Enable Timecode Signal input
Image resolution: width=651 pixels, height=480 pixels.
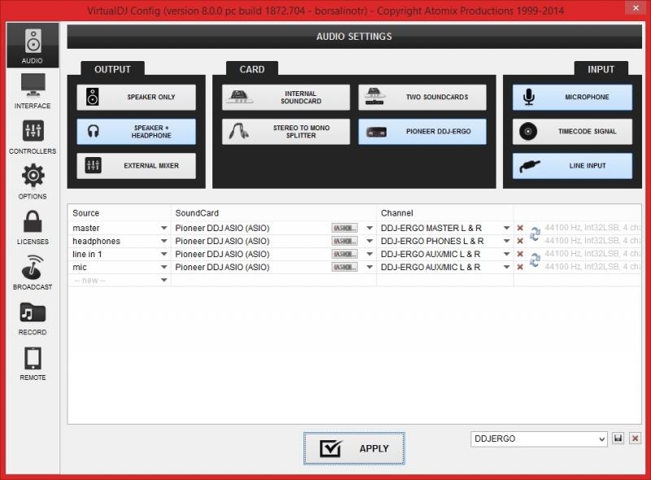tap(573, 132)
